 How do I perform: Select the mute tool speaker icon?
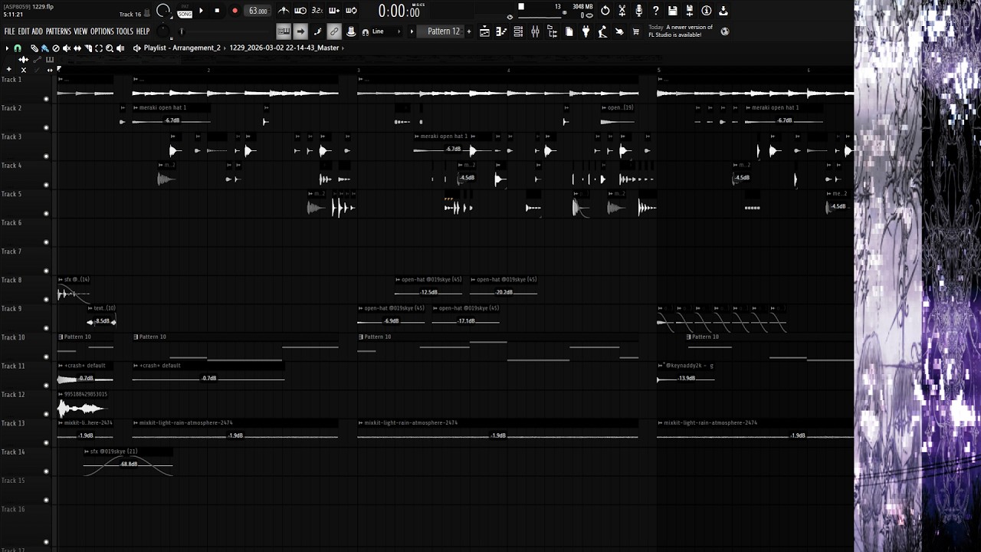pos(66,48)
